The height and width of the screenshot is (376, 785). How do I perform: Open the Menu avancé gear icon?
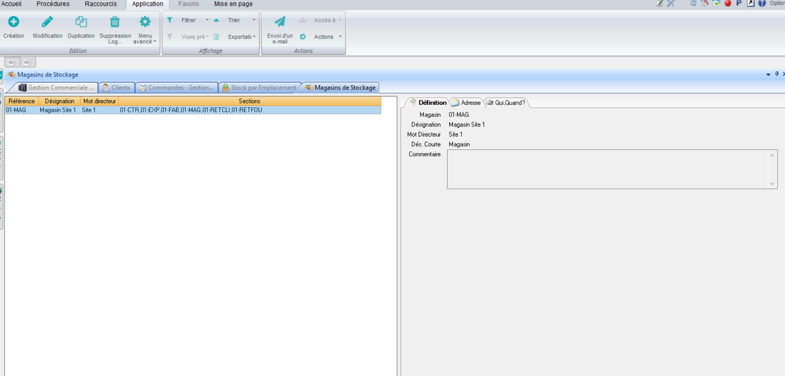click(145, 22)
